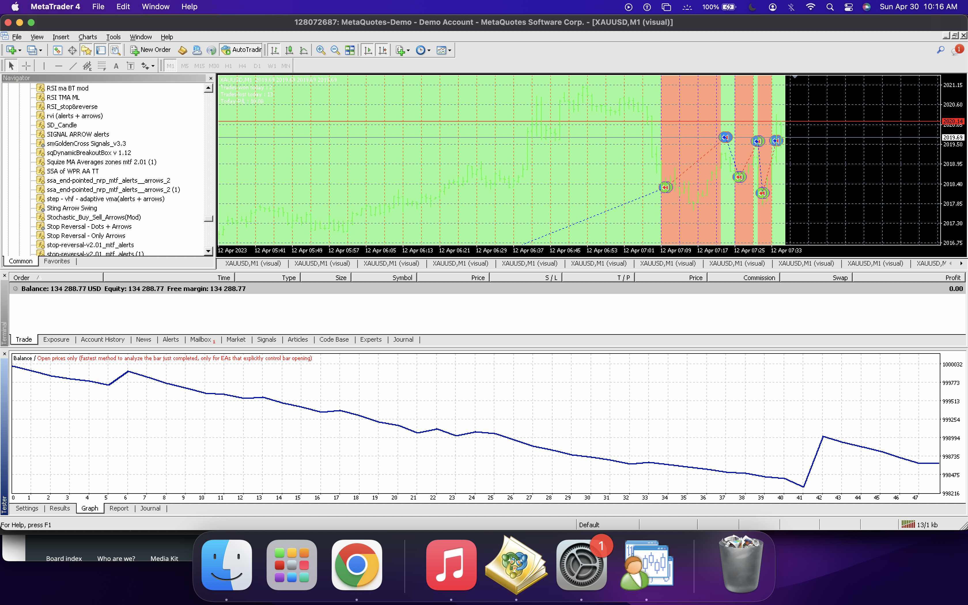Open the Periodicity clock dropdown arrow

pyautogui.click(x=429, y=50)
